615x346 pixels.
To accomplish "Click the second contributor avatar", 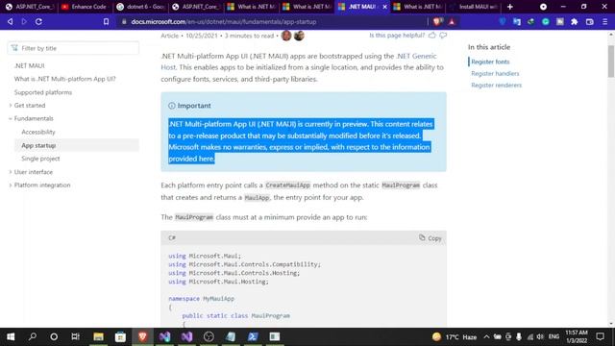I will click(299, 36).
